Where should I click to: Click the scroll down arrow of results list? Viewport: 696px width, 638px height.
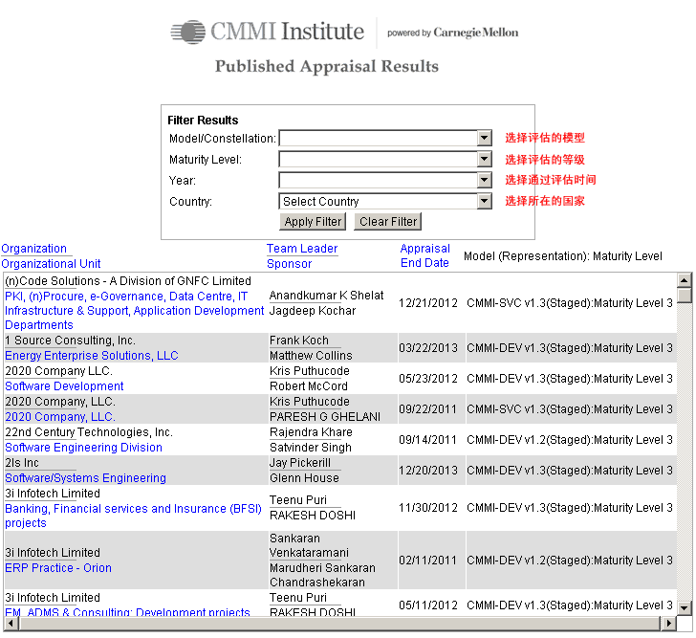(685, 608)
